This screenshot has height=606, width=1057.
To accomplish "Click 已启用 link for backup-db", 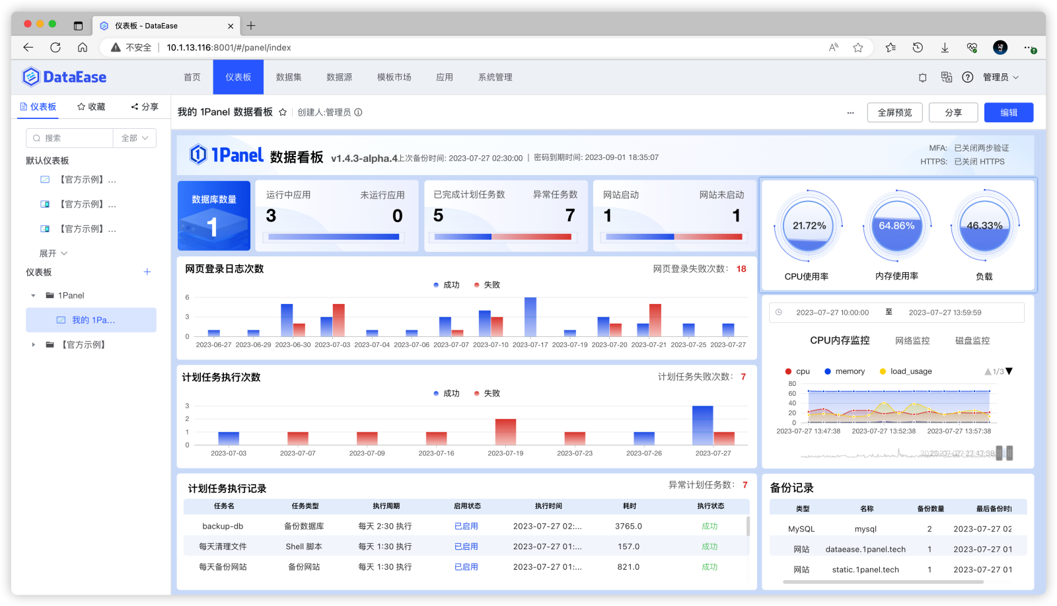I will click(x=466, y=526).
